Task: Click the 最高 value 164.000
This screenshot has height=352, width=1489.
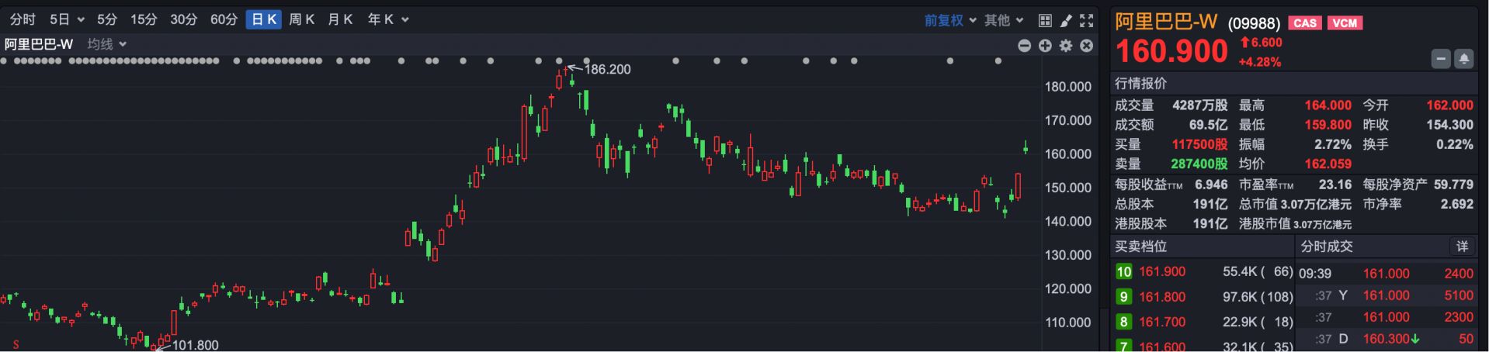Action: (1328, 105)
